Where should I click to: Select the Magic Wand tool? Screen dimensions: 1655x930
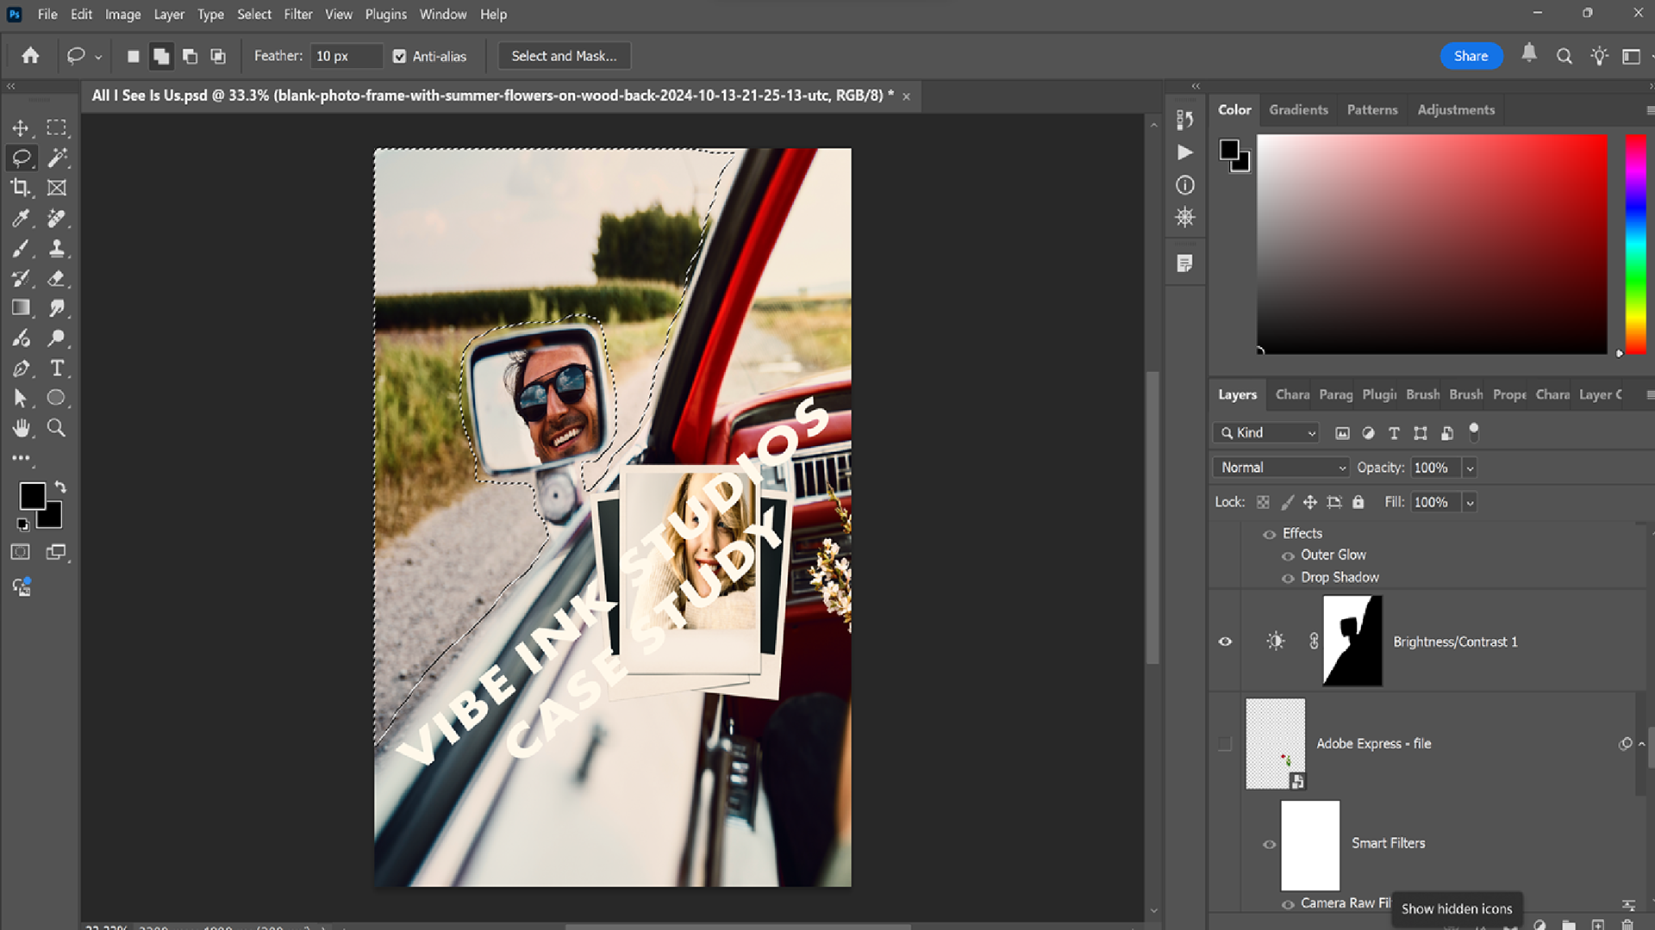57,158
